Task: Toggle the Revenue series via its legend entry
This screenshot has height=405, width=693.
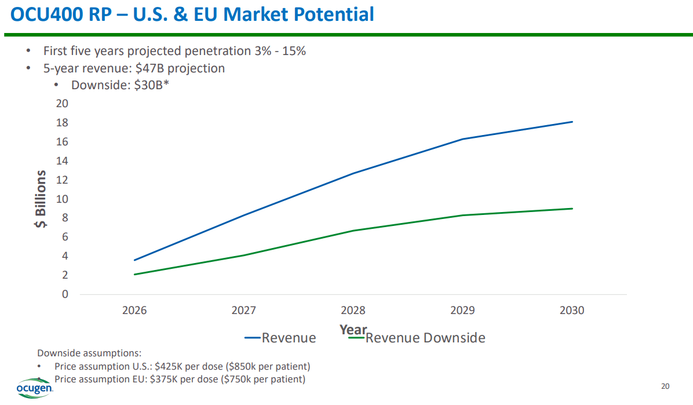Action: tap(289, 337)
